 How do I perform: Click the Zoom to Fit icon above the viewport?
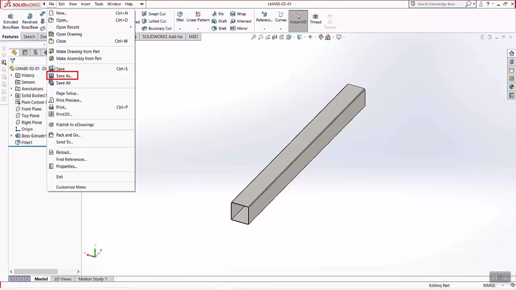(254, 37)
